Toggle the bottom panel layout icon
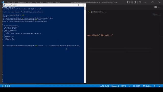The width and height of the screenshot is (163, 92). (132, 2)
